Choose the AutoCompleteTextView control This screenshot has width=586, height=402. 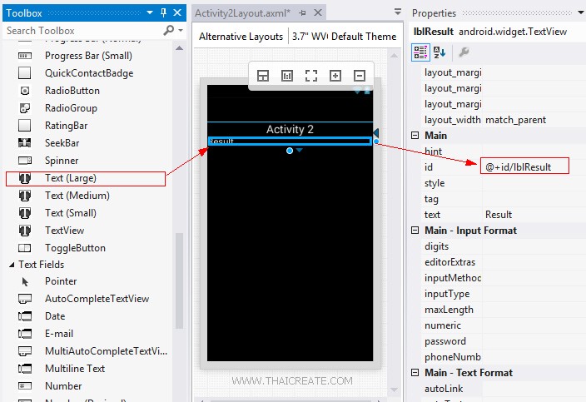[97, 299]
